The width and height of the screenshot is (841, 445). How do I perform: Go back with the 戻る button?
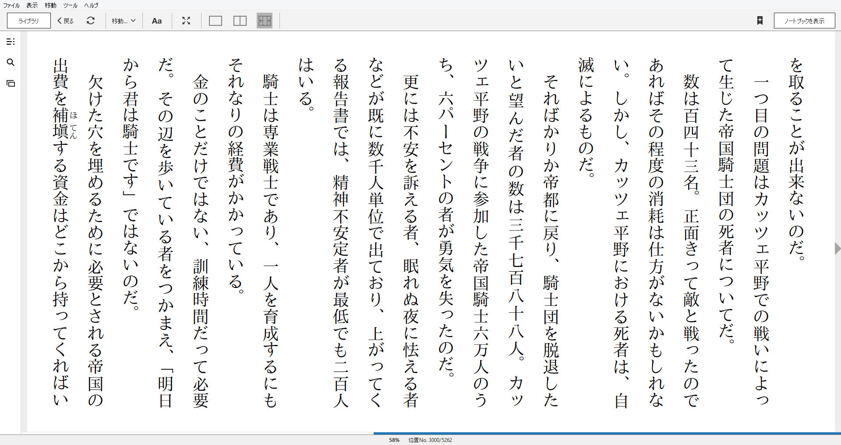click(66, 21)
